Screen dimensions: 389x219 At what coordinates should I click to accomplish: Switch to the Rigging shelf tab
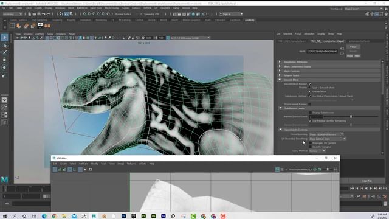71,20
